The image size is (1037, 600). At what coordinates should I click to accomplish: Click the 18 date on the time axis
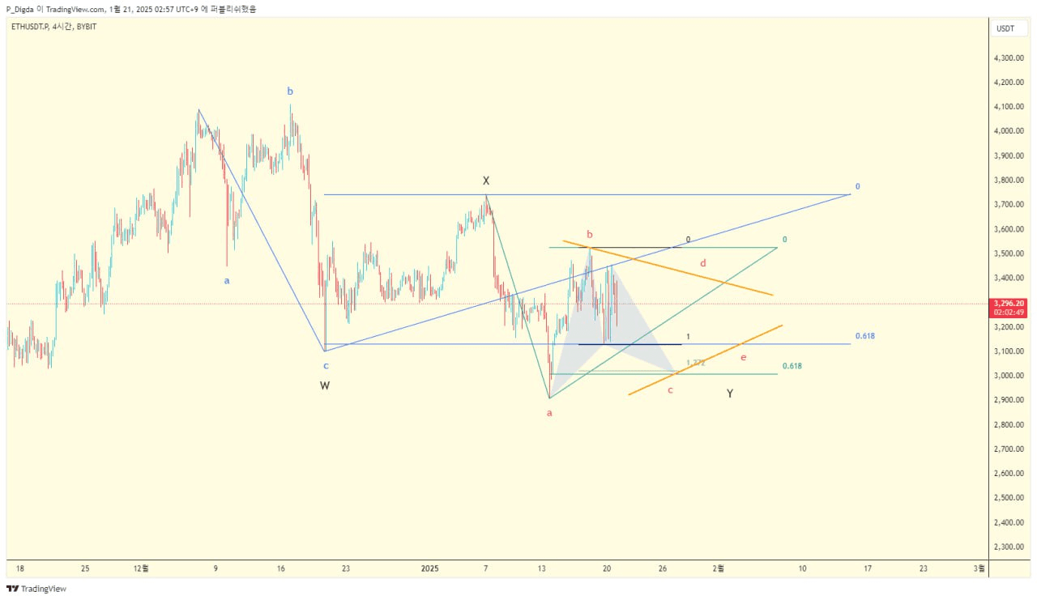tap(19, 568)
